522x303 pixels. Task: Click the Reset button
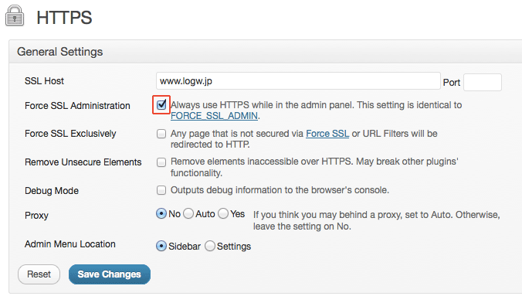pos(39,274)
